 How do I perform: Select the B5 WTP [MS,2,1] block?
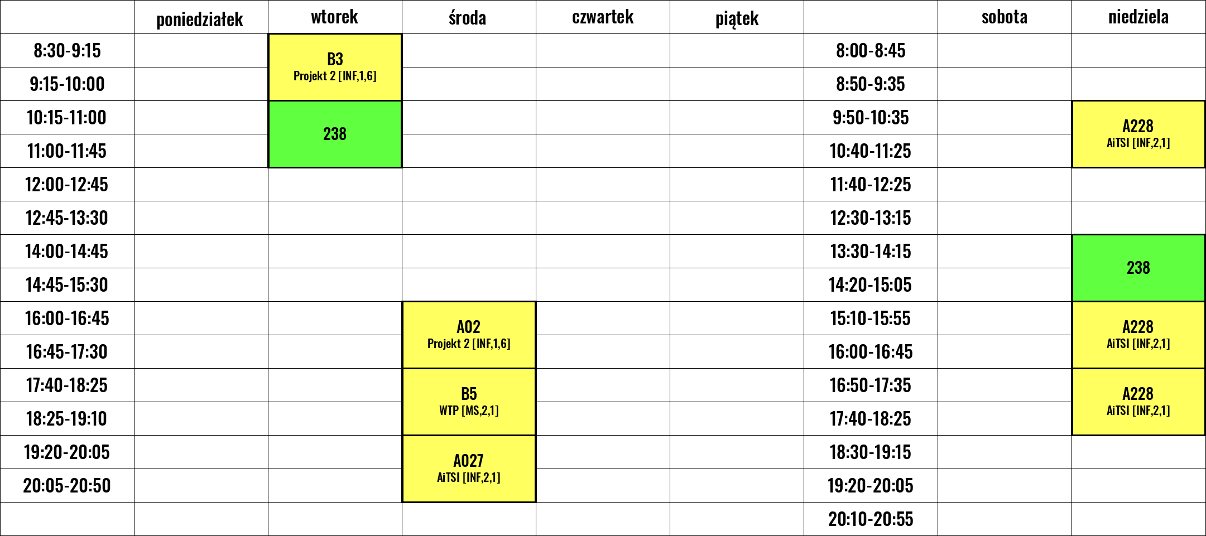tap(469, 402)
